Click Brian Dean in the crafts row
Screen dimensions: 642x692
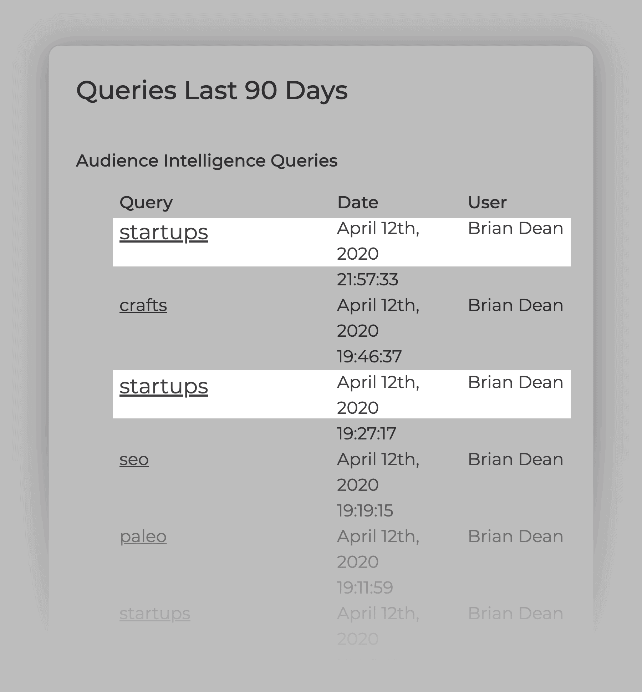click(x=516, y=305)
